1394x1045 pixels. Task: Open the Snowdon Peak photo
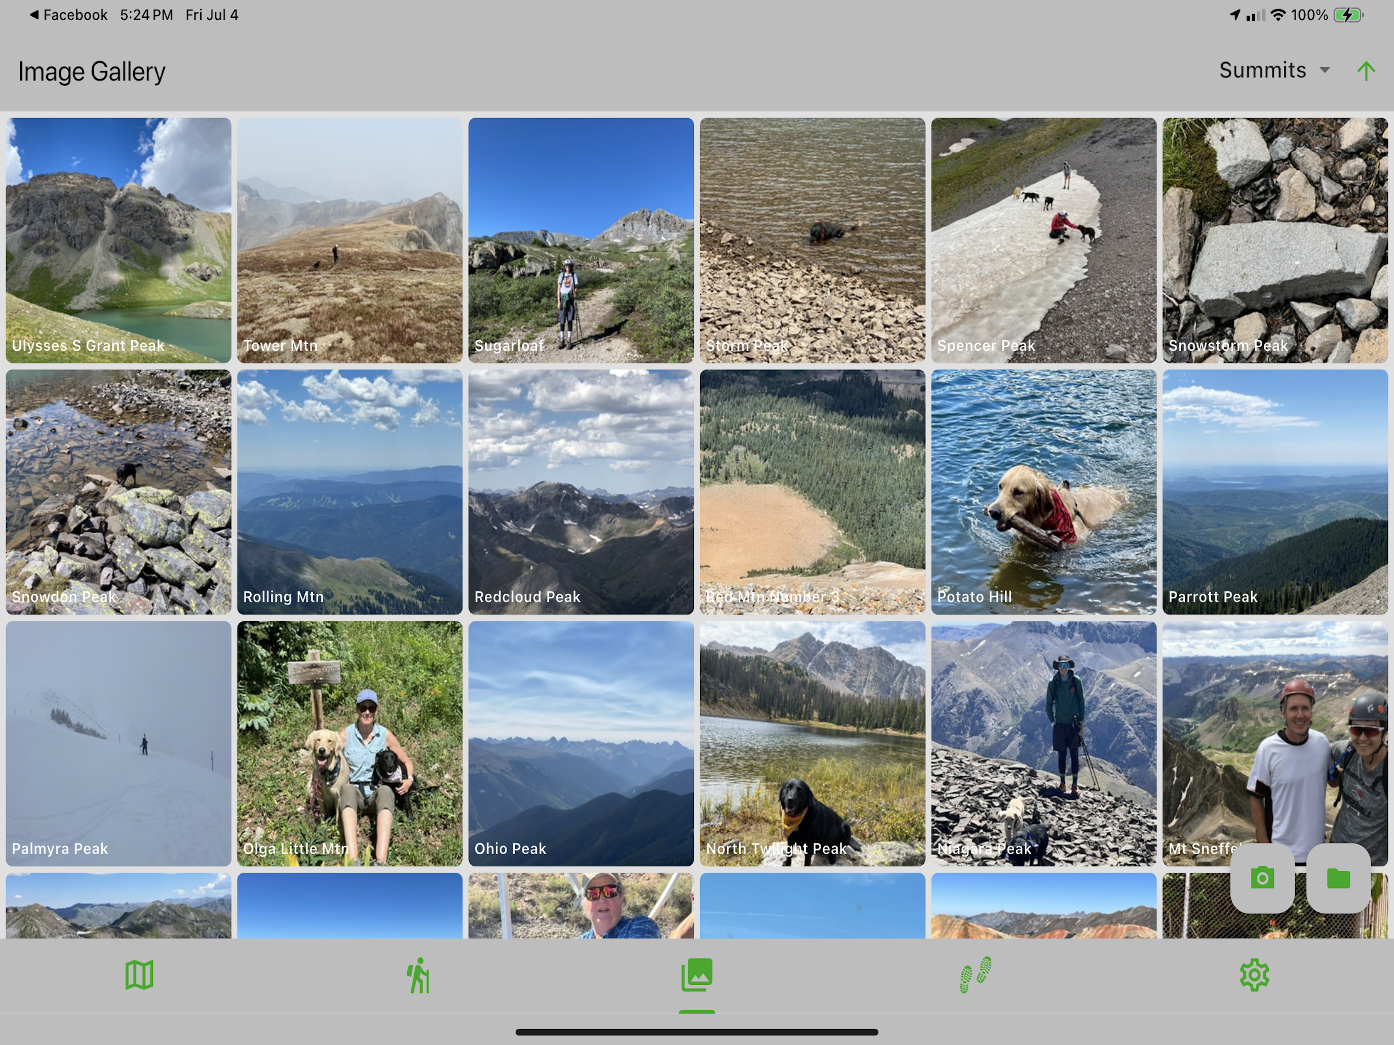pos(119,492)
